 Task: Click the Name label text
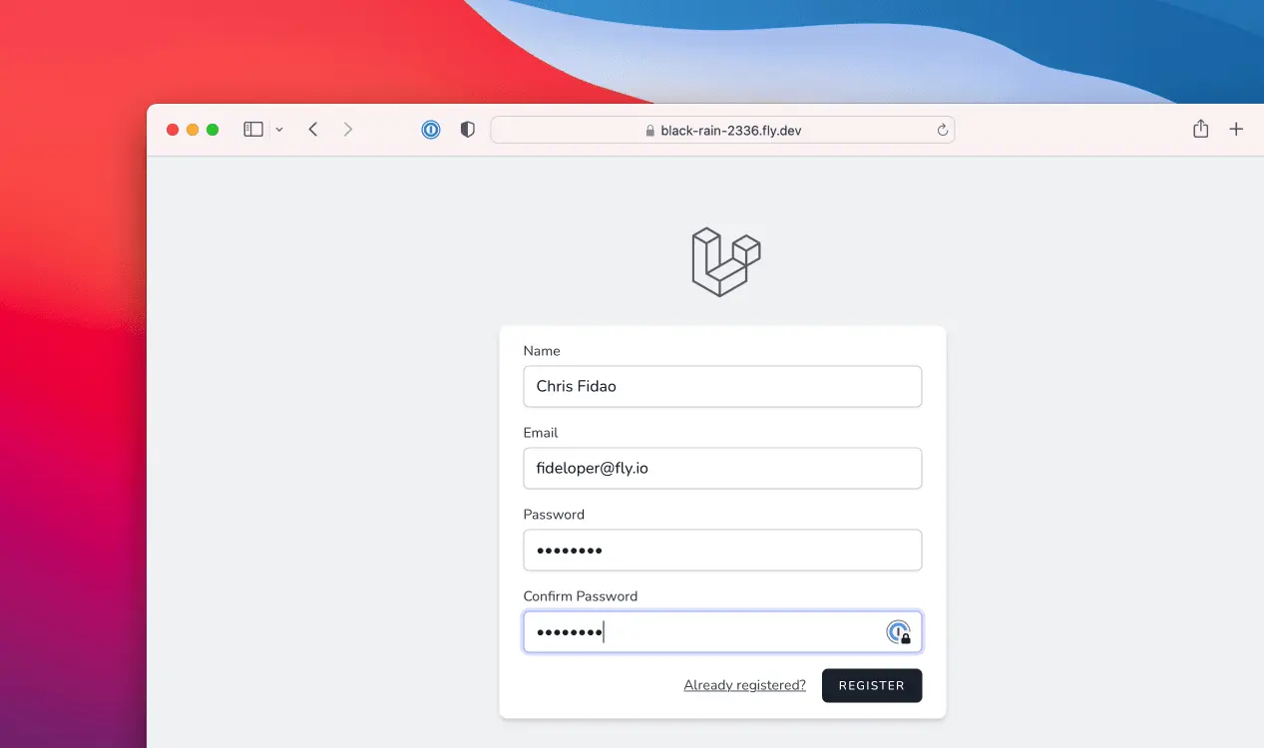click(542, 351)
